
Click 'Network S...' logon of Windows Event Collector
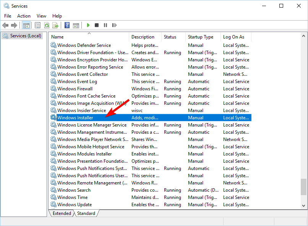pos(235,74)
